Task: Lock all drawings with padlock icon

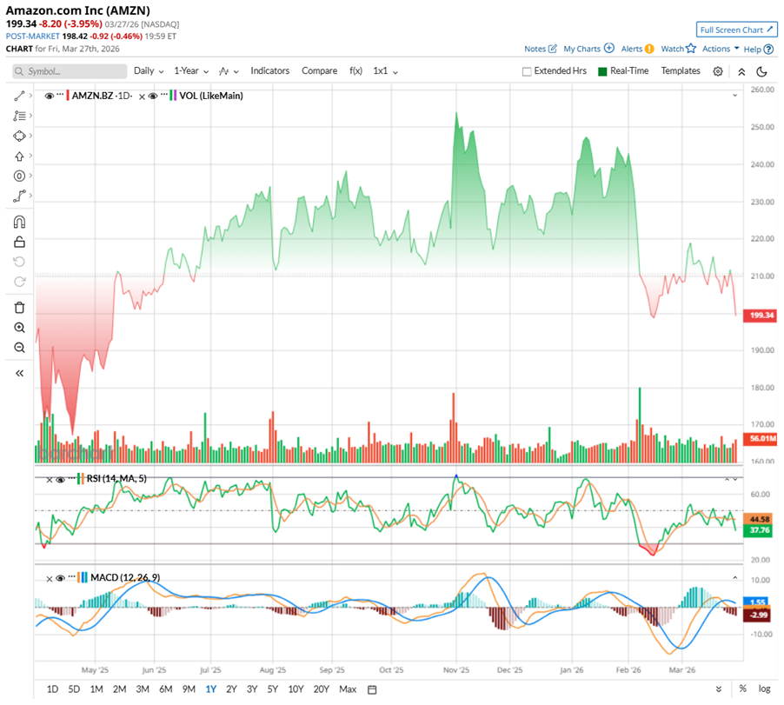Action: click(x=19, y=242)
